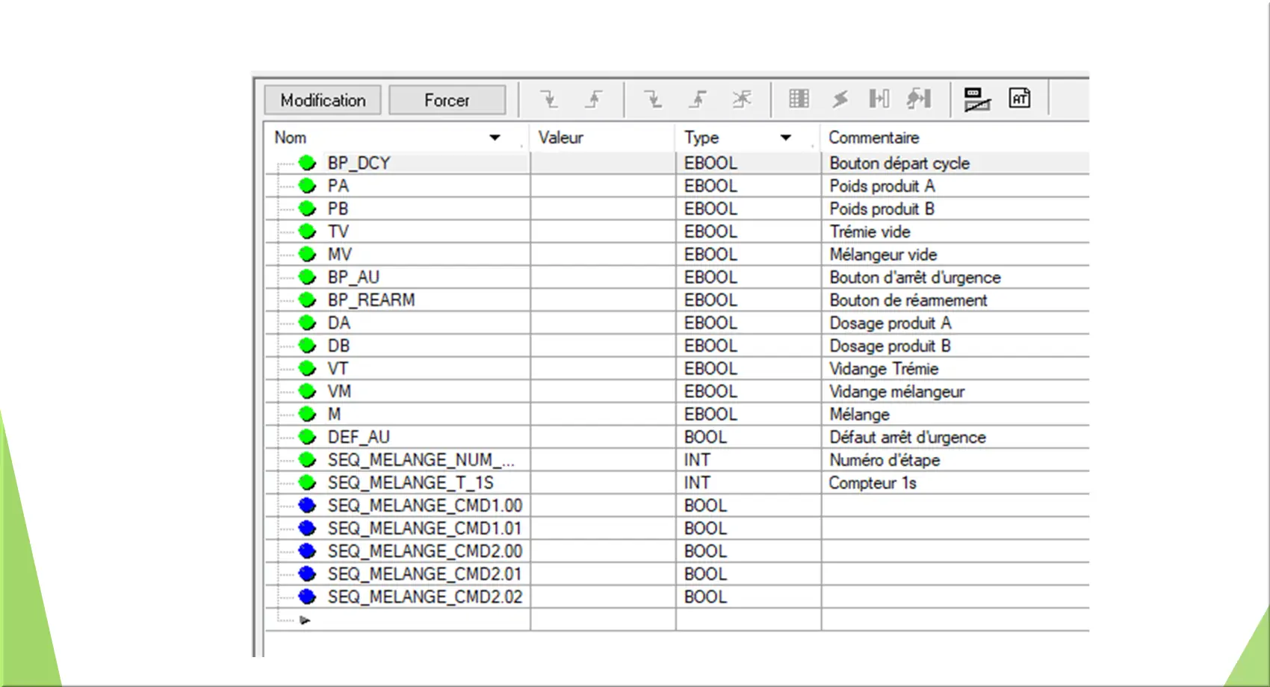Click the 'Numéro d'étape' comment
Screen dimensions: 1270x687
point(885,460)
